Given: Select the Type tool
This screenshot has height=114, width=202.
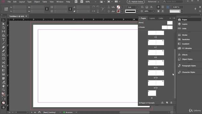Looking at the screenshot, I should (3, 39).
